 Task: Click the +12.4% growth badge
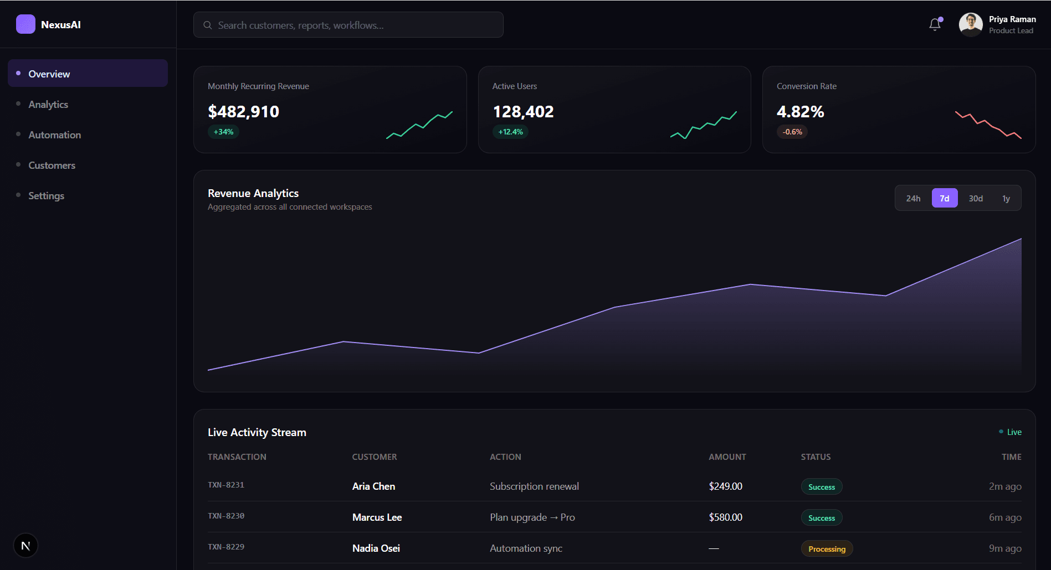point(510,132)
